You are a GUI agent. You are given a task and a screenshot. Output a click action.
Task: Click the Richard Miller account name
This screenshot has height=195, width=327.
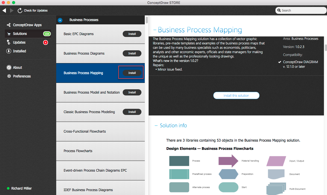22,188
